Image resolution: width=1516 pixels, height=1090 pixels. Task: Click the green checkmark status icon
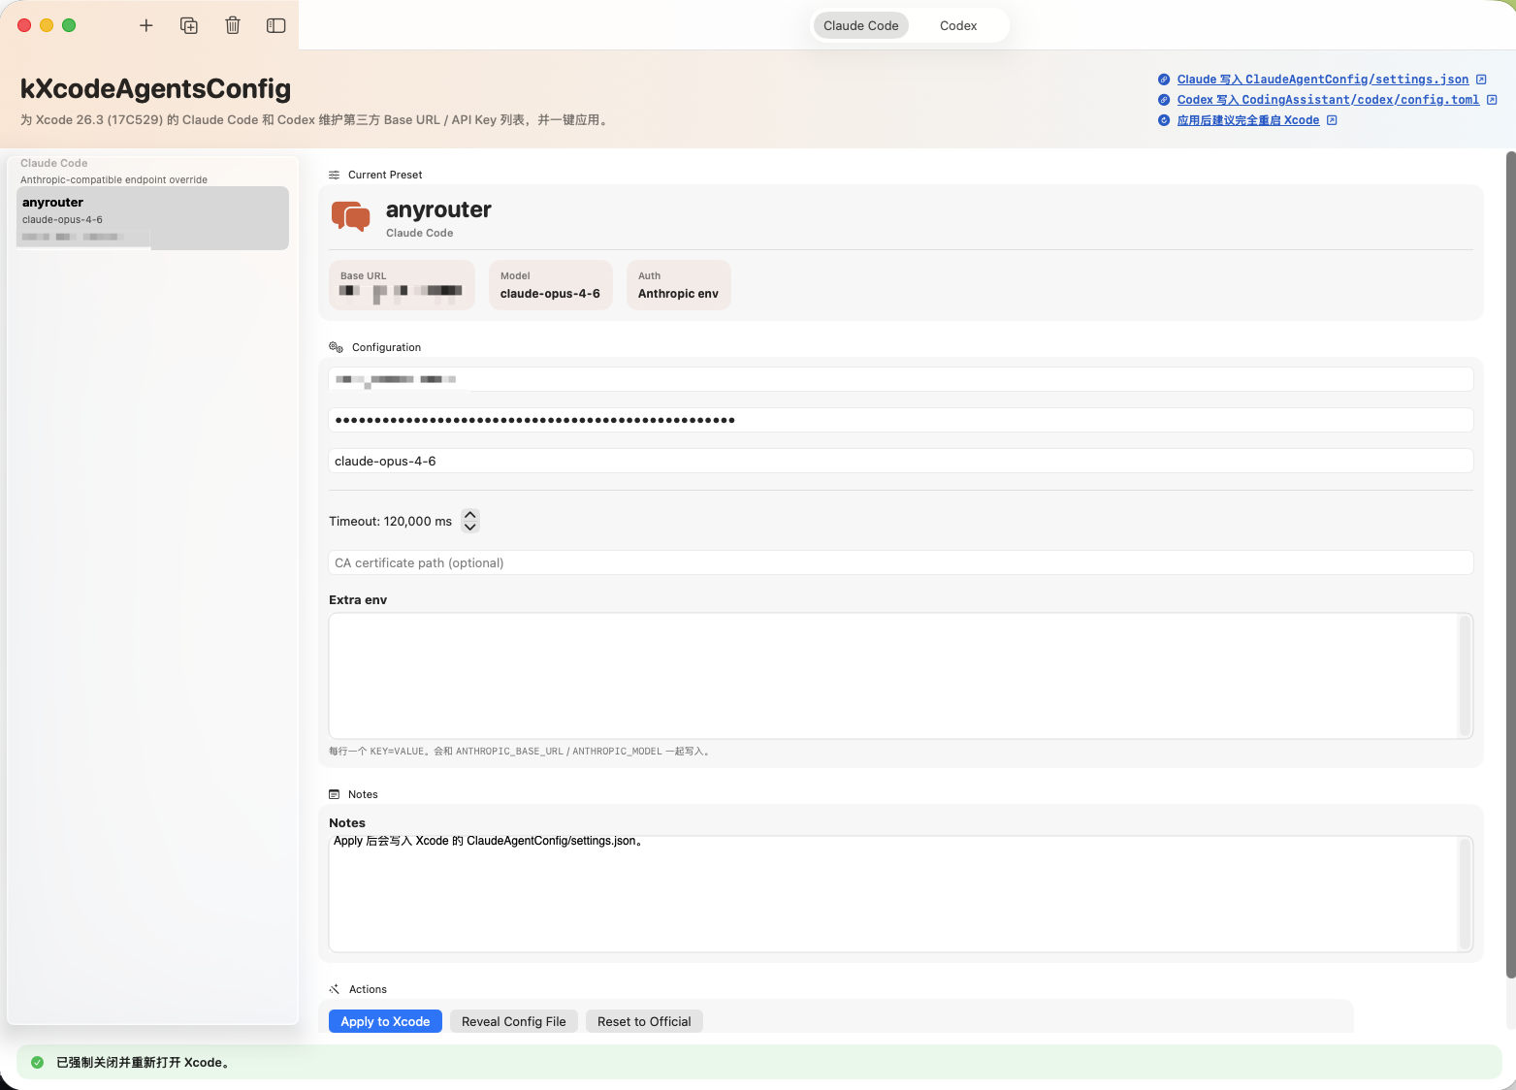37,1062
